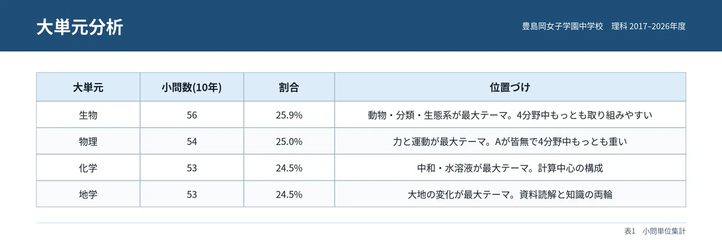Select the 小問数(10年) column header
722x240 pixels.
coord(192,87)
